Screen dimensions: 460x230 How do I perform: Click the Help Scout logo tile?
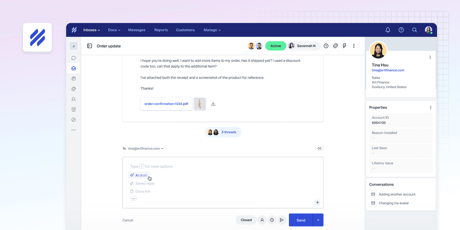pos(37,37)
